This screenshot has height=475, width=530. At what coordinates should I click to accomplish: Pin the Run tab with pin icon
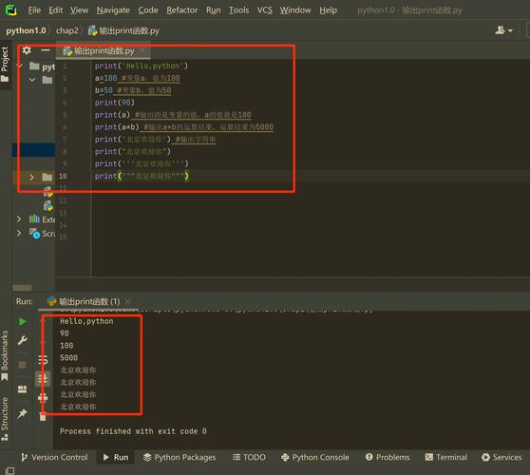tap(22, 413)
